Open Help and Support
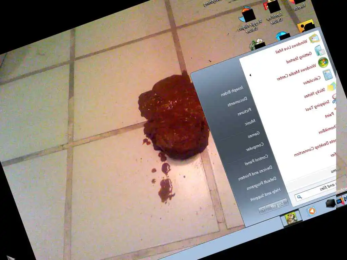The width and height of the screenshot is (347, 260). click(266, 194)
